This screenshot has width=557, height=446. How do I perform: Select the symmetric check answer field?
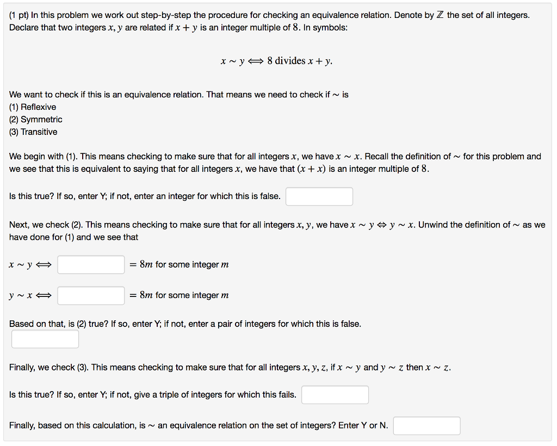tap(45, 339)
